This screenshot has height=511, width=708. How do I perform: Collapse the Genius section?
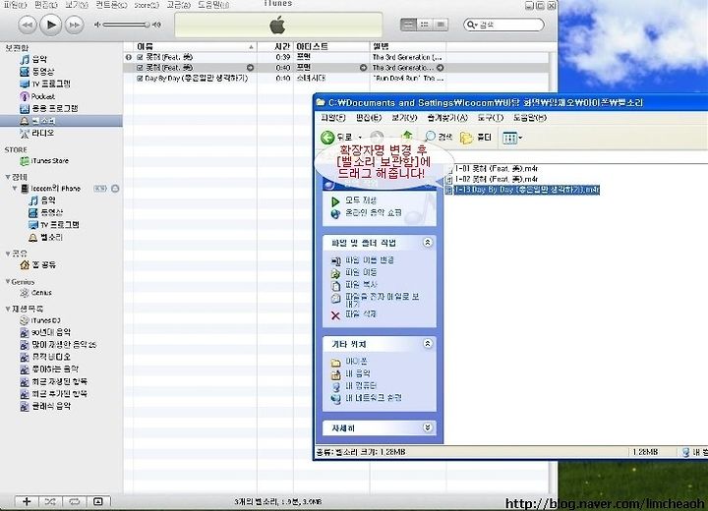click(x=8, y=282)
